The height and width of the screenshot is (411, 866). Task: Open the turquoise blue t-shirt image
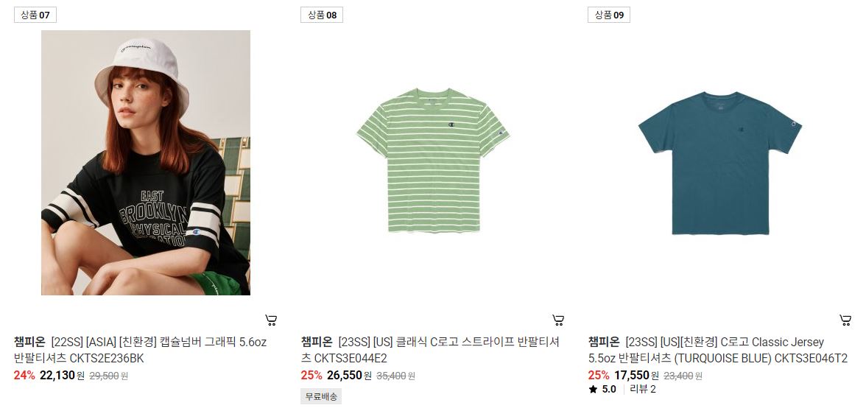(719, 162)
